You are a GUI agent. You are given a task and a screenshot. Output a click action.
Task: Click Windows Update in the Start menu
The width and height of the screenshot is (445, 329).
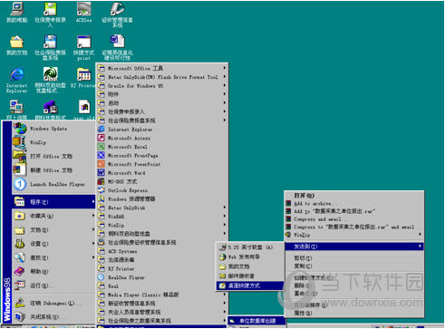click(53, 129)
